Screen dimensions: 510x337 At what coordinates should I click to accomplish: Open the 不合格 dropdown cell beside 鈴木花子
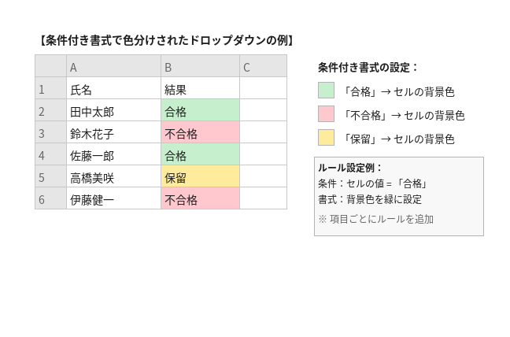(x=200, y=132)
